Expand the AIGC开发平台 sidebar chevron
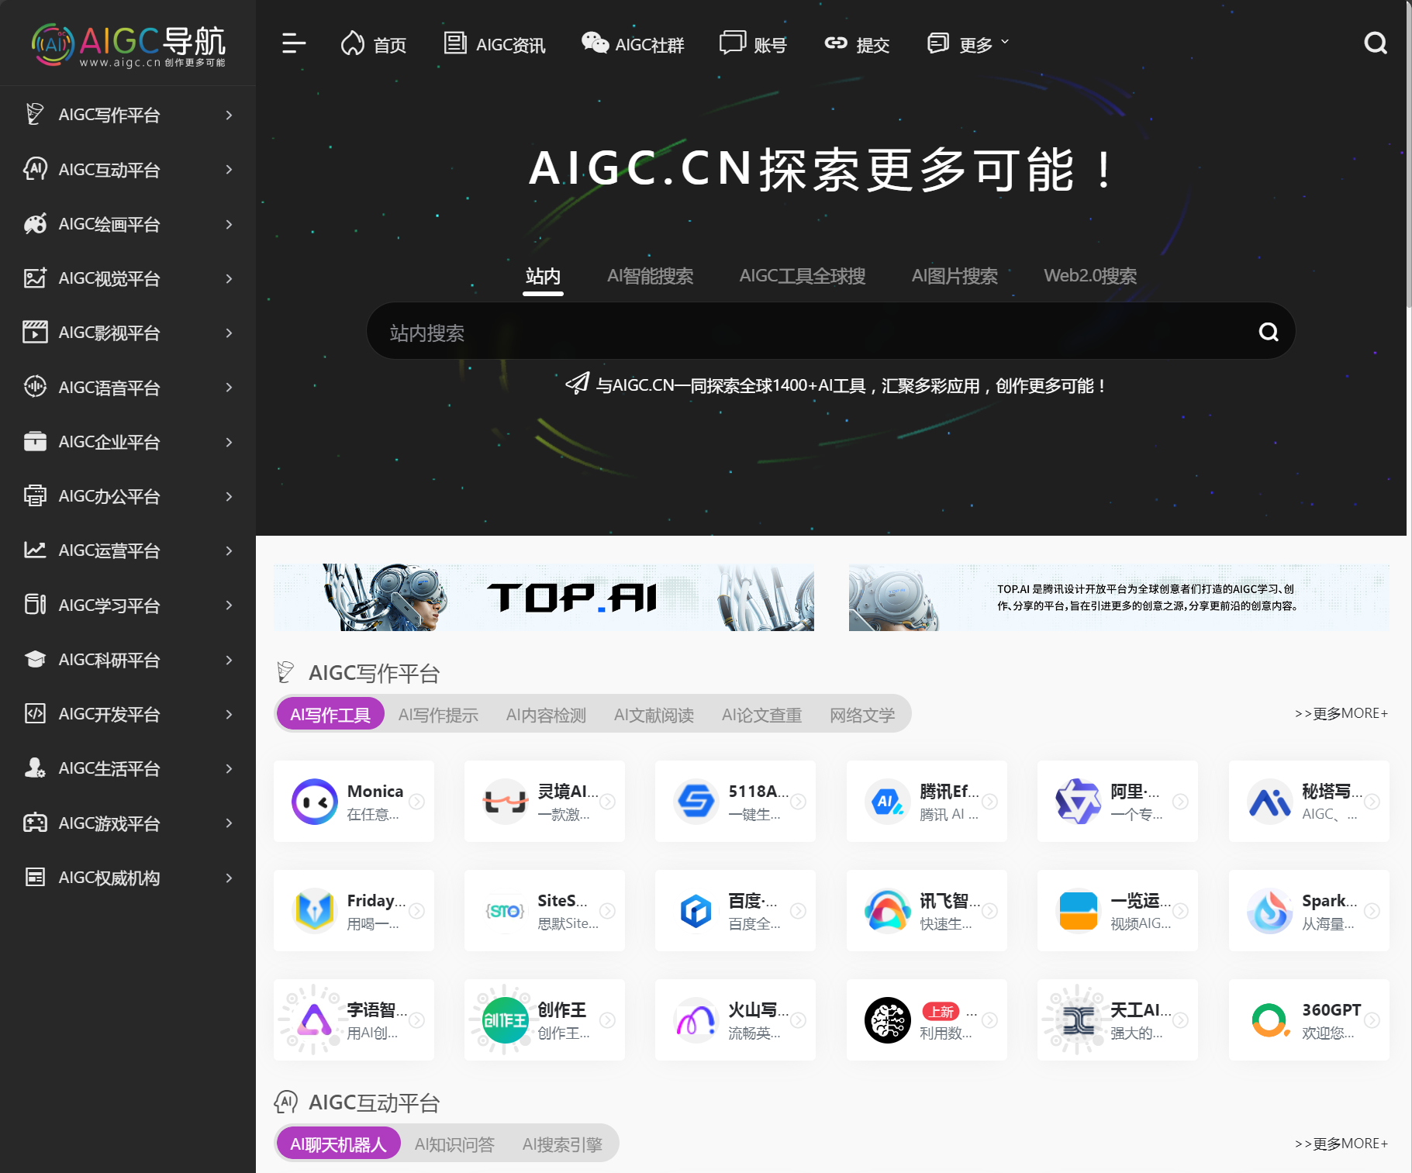The image size is (1412, 1173). [x=229, y=714]
